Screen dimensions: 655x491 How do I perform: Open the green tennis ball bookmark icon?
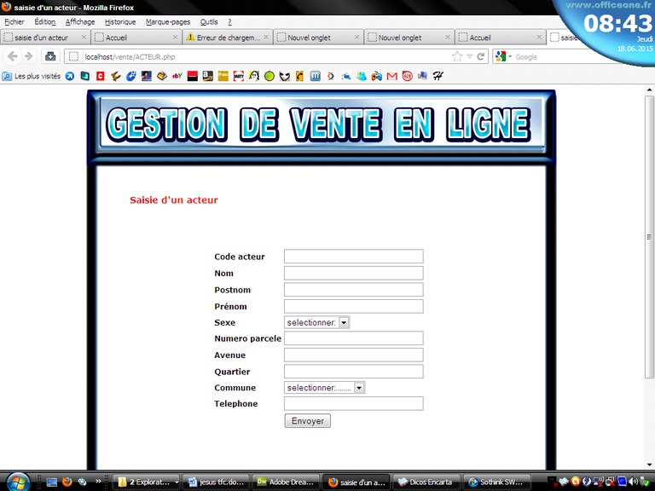269,76
